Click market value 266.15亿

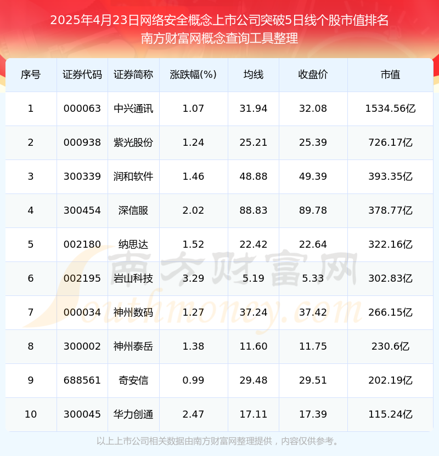coord(390,312)
